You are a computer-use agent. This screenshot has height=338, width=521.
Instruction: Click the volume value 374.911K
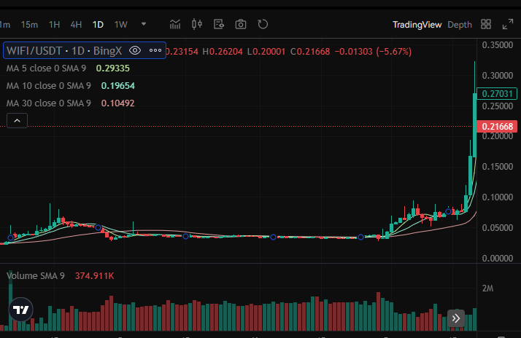94,276
